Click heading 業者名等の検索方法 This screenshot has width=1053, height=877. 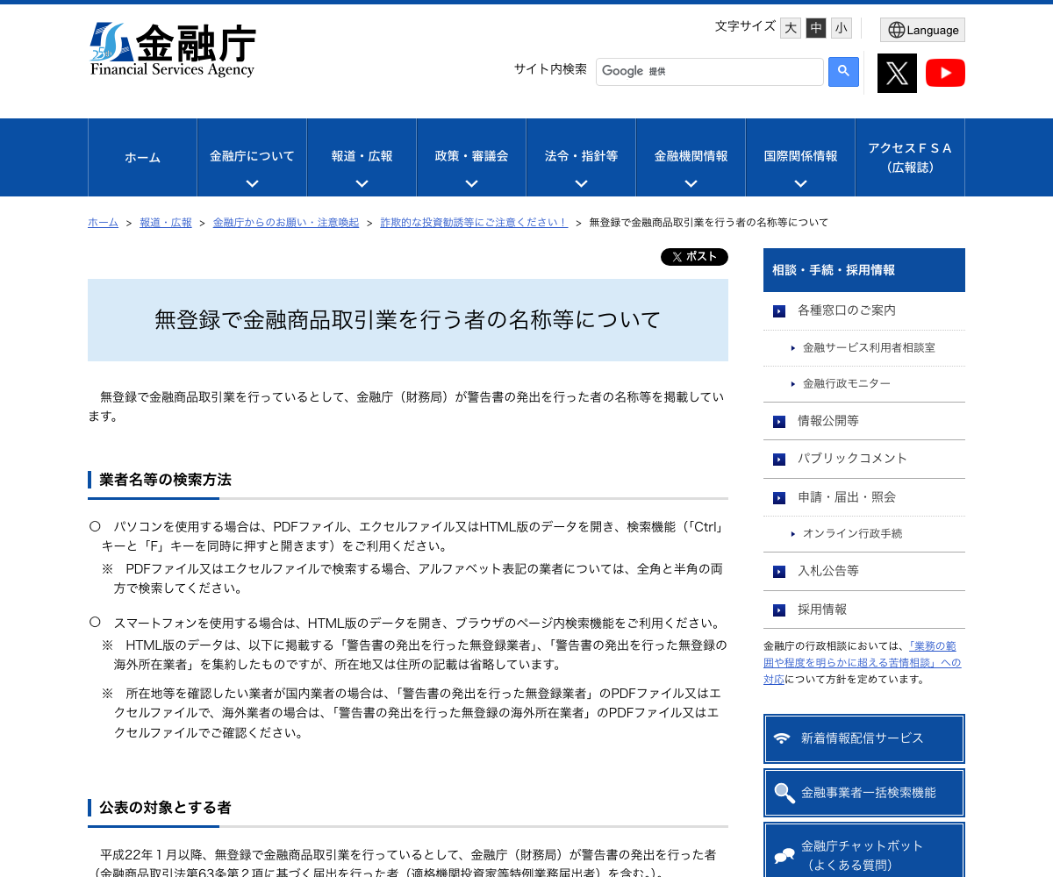(165, 480)
